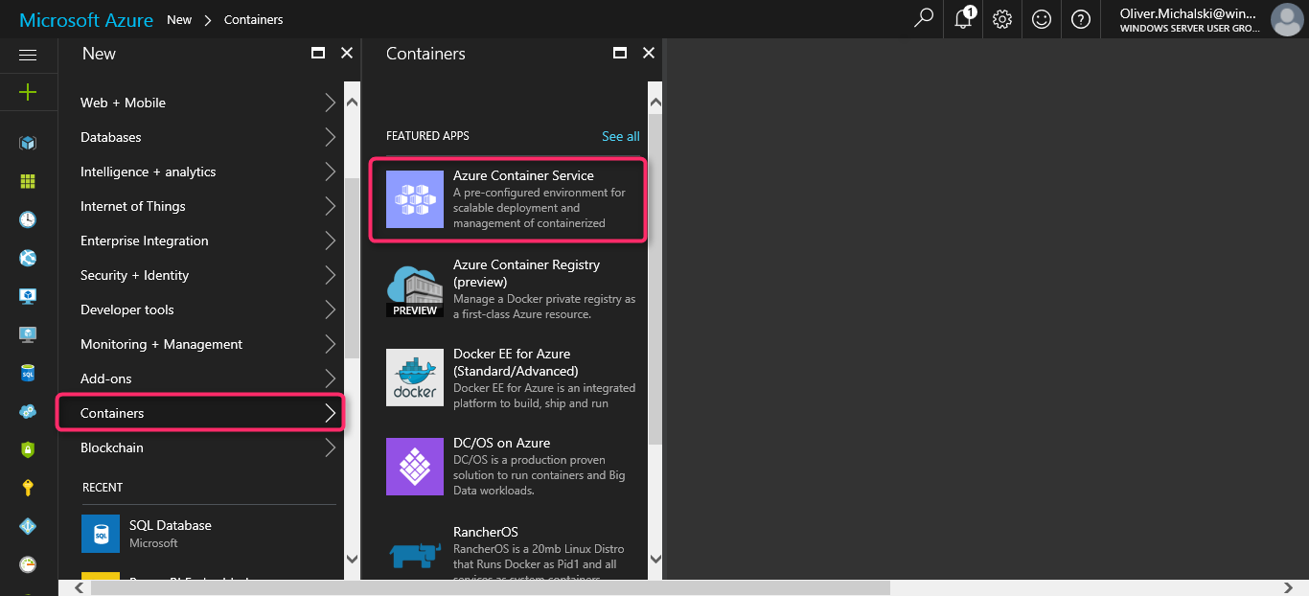Select Databases category label
This screenshot has height=596, width=1309.
click(x=110, y=137)
